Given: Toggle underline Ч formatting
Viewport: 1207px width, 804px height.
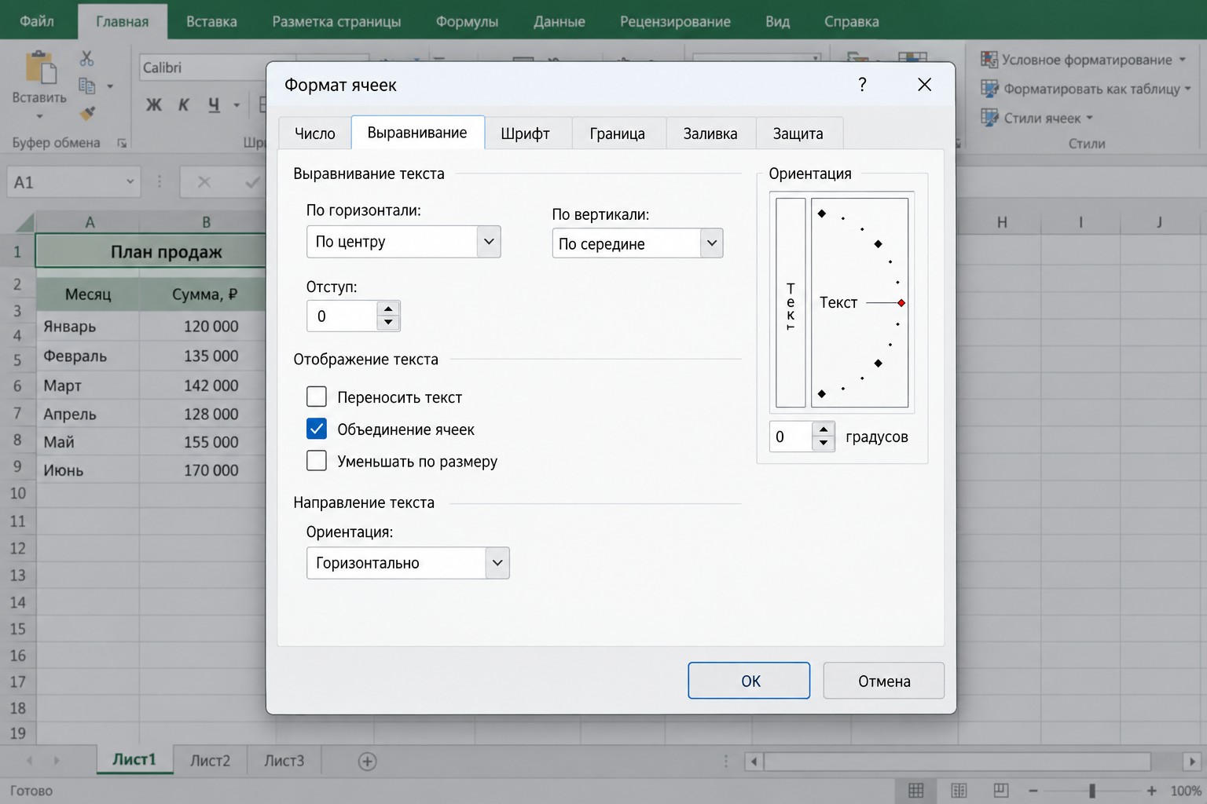Looking at the screenshot, I should pos(214,104).
